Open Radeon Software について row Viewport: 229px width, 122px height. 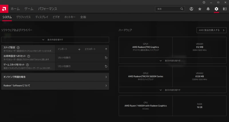tap(55, 86)
